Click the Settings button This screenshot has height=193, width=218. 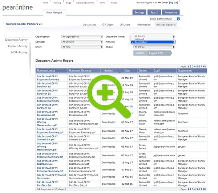pos(139,12)
